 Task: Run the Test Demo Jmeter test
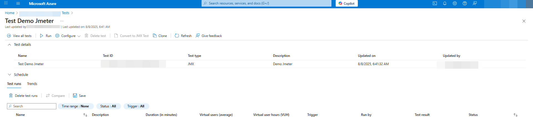[x=46, y=36]
